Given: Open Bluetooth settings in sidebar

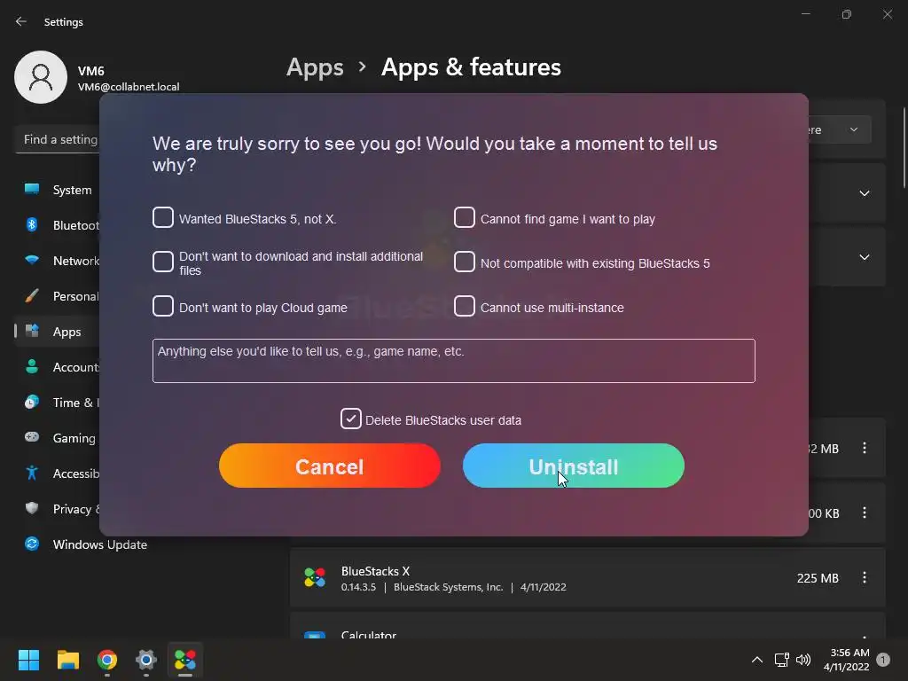Looking at the screenshot, I should pyautogui.click(x=58, y=225).
